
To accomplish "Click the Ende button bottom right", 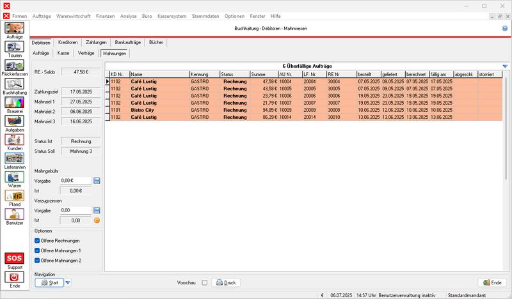I will click(x=492, y=282).
